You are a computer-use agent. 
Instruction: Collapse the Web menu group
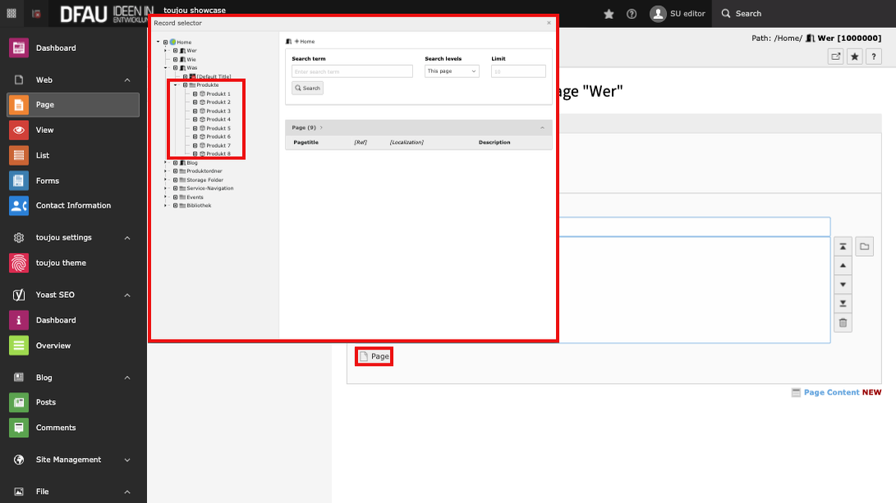[x=127, y=80]
